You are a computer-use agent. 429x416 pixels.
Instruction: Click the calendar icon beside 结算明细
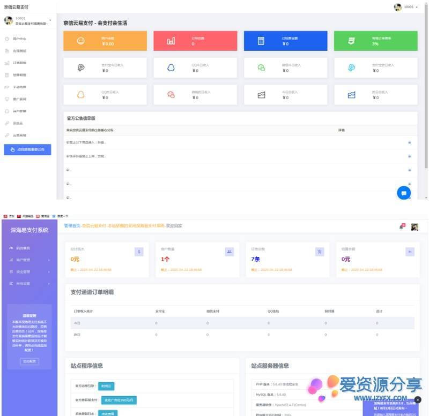(x=7, y=75)
